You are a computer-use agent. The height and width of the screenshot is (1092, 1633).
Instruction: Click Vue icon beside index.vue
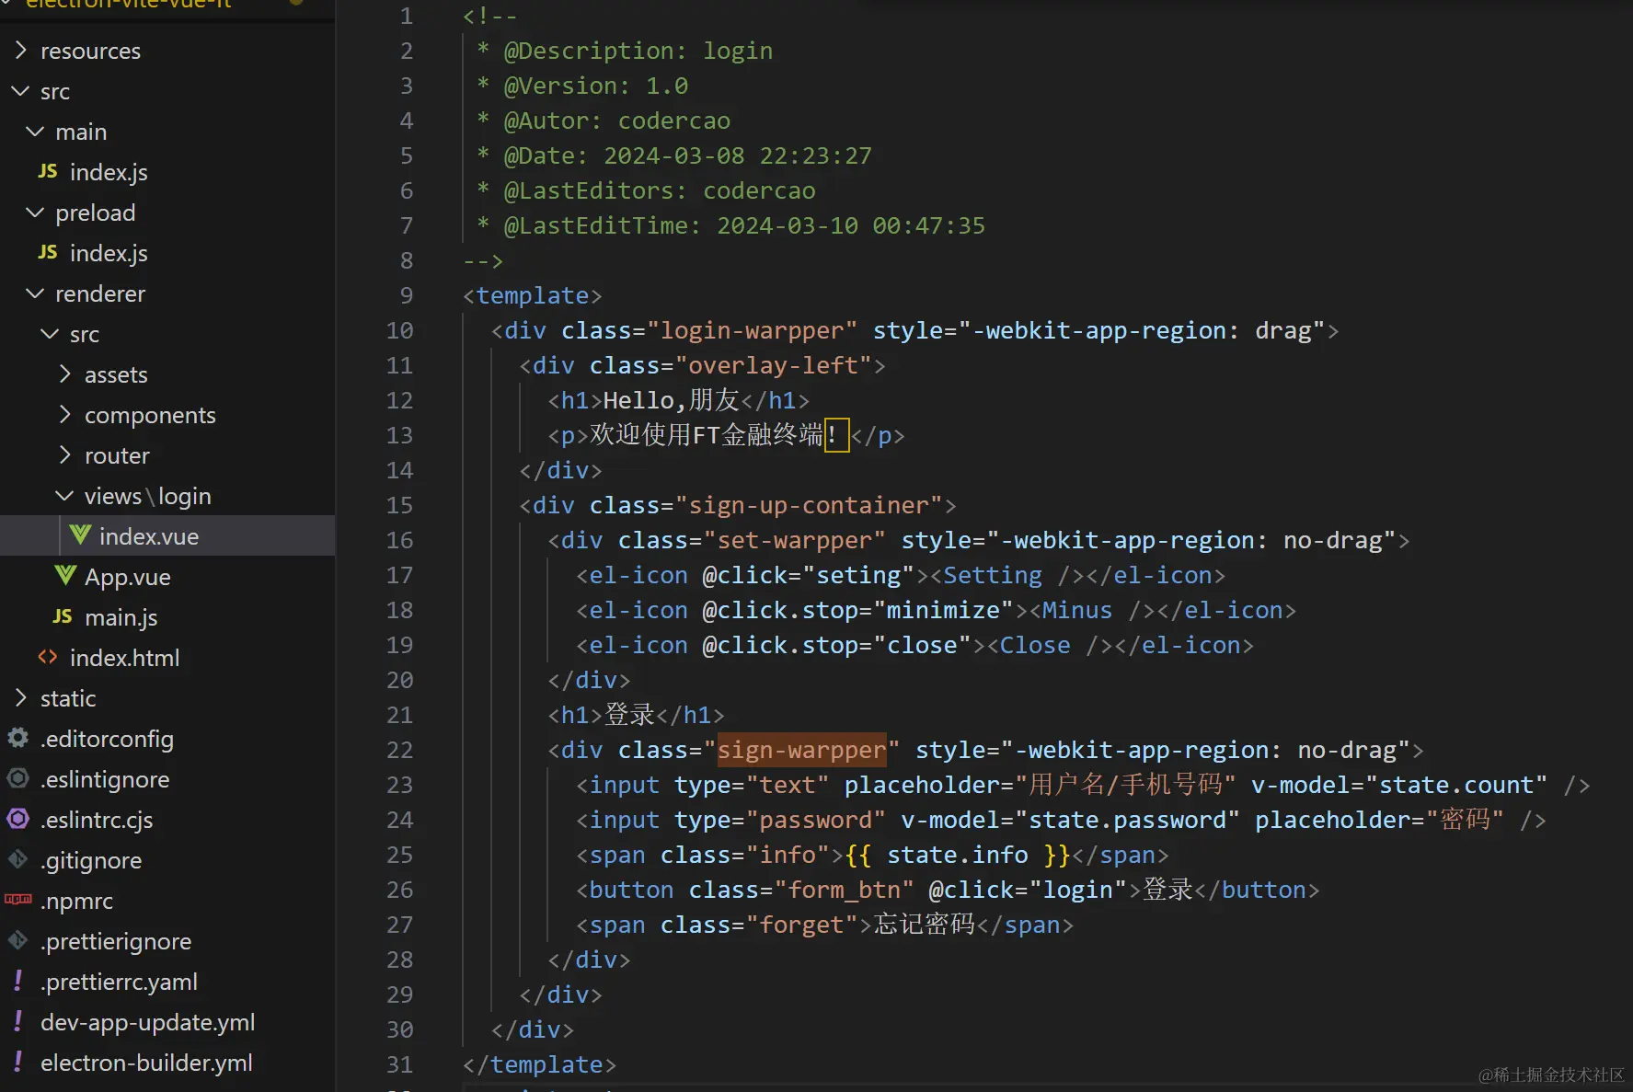(80, 535)
